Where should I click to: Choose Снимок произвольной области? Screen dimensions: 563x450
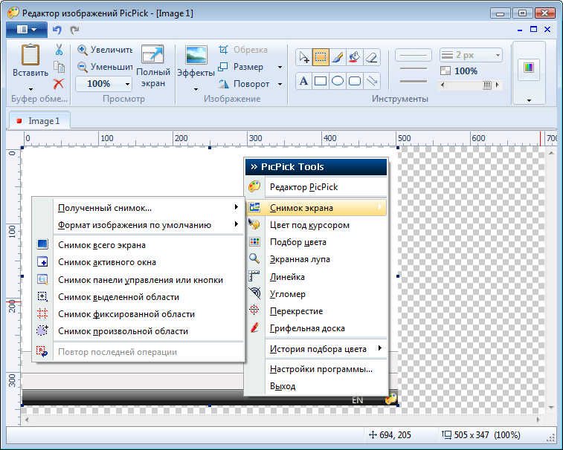[138, 331]
